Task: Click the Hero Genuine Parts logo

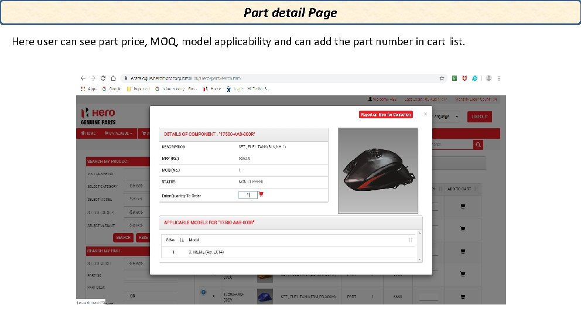Action: click(98, 116)
